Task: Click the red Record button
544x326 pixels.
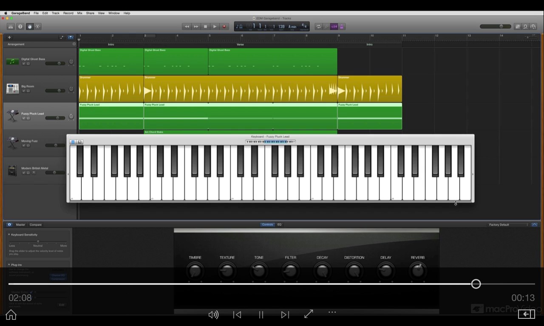Action: (x=224, y=27)
